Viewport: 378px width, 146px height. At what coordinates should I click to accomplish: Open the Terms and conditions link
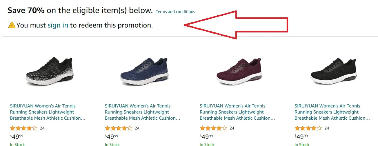point(175,12)
